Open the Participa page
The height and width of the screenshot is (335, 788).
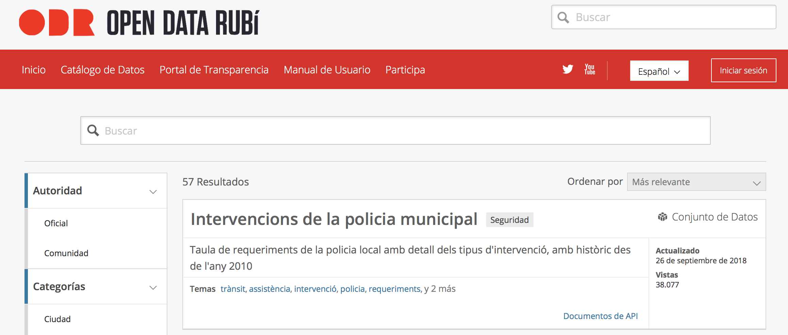coord(405,70)
